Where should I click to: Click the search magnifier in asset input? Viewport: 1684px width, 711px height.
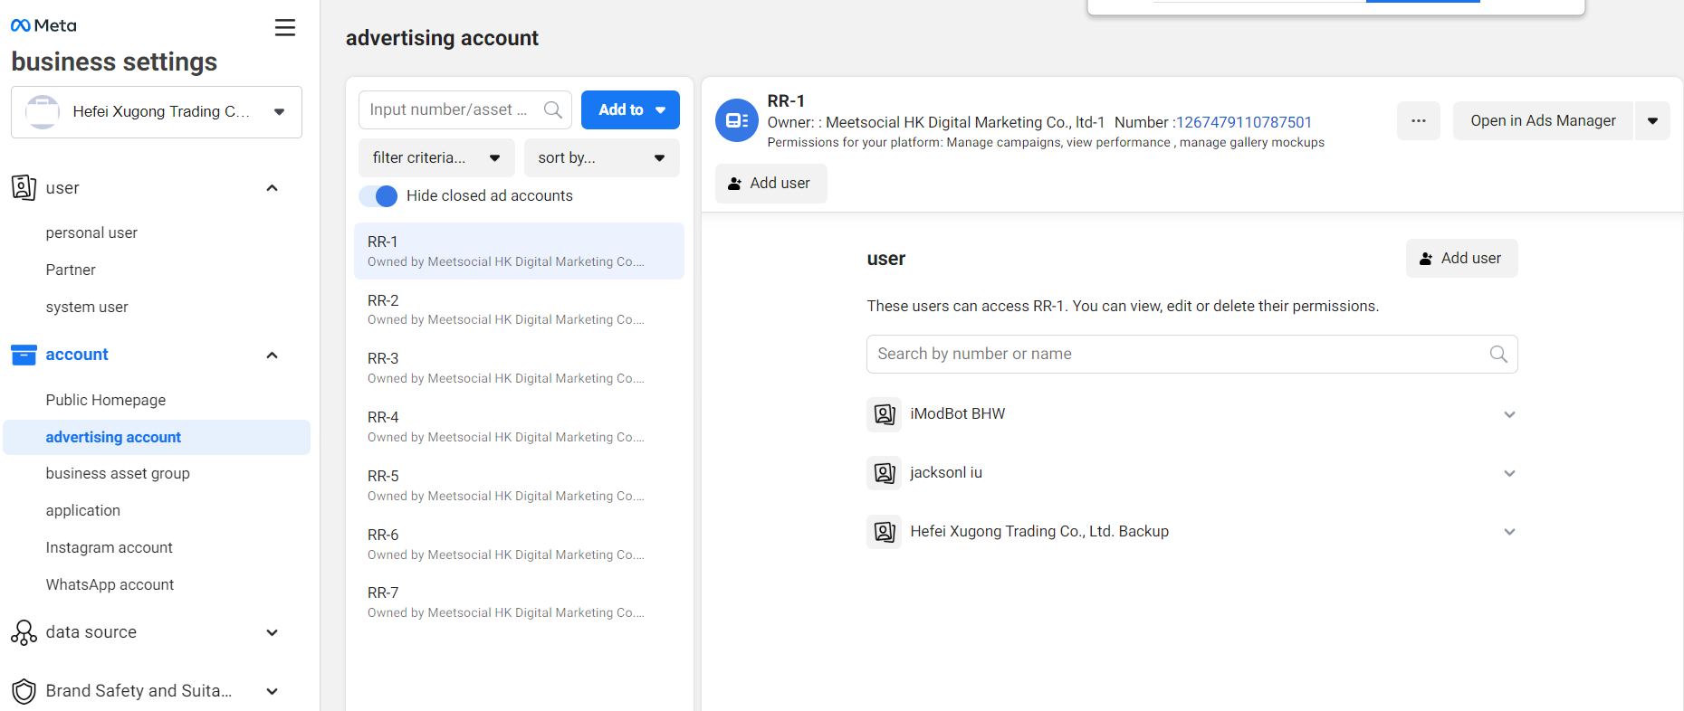point(553,109)
